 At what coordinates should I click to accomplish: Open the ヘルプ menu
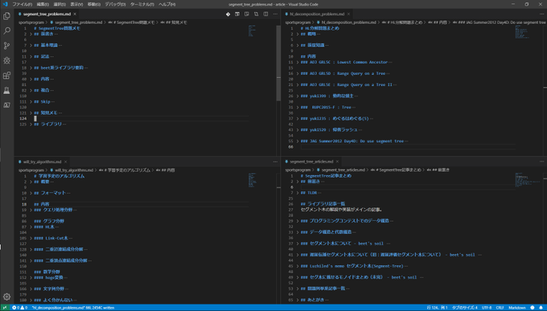(x=167, y=4)
